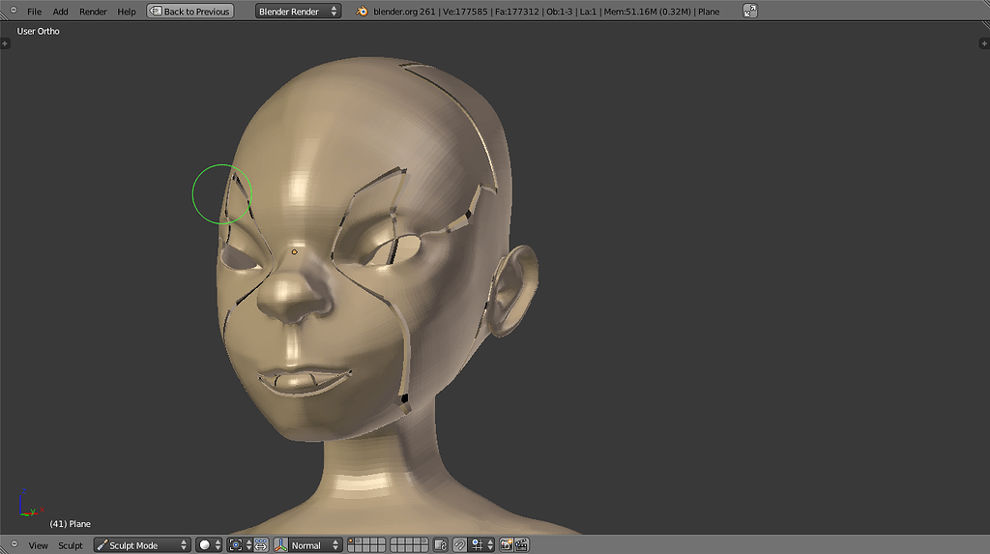Open the Help menu

pyautogui.click(x=127, y=12)
